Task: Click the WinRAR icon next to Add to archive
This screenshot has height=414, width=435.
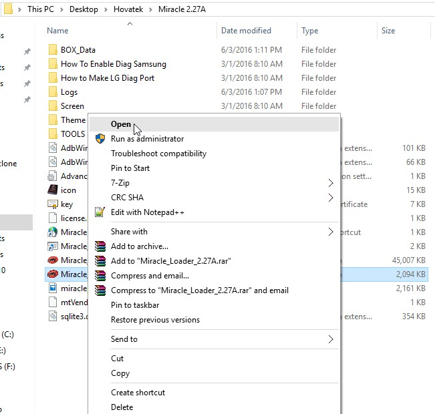Action: pos(100,246)
